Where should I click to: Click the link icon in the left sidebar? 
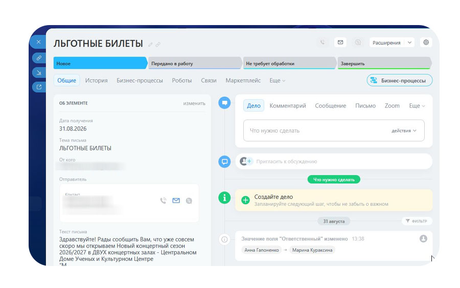39,58
